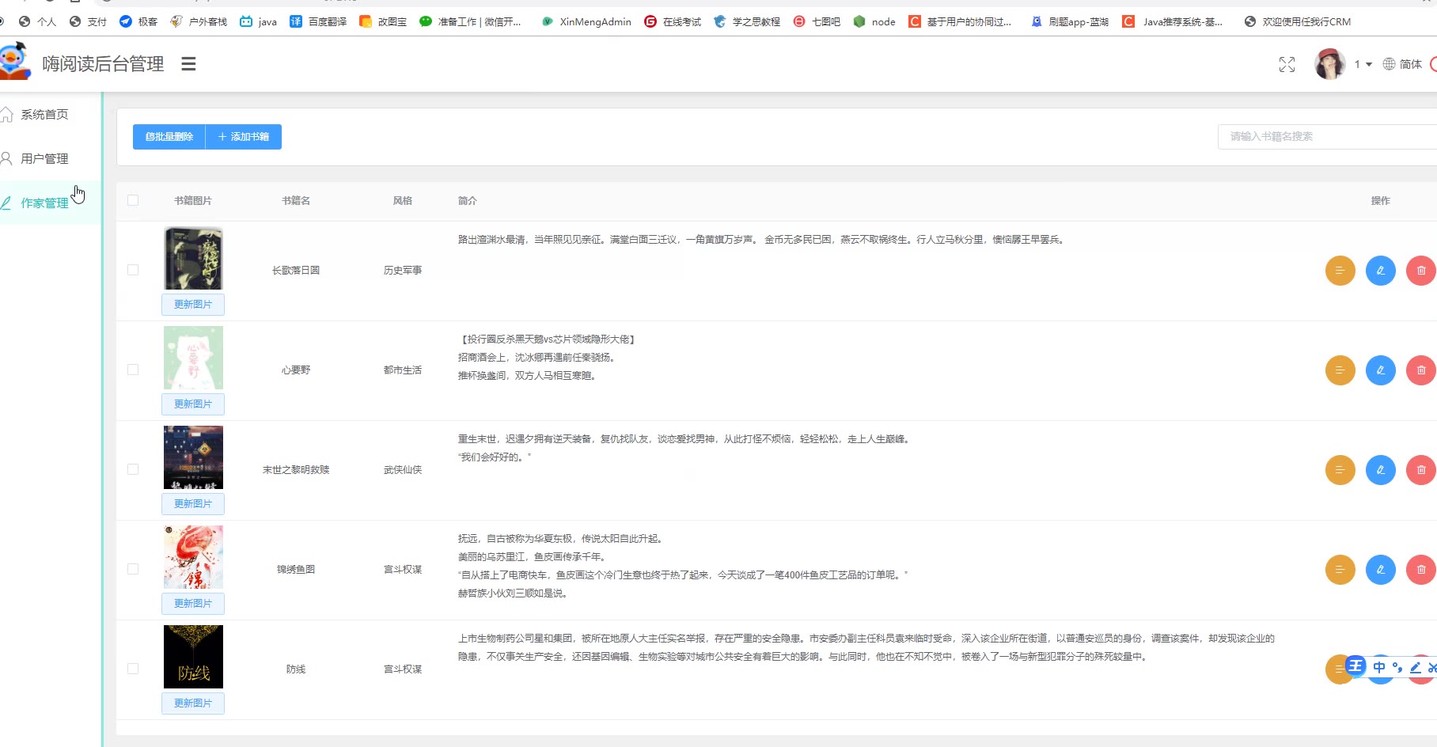Open the 在线考试 bookmark
Viewport: 1437px width, 747px height.
click(x=673, y=21)
